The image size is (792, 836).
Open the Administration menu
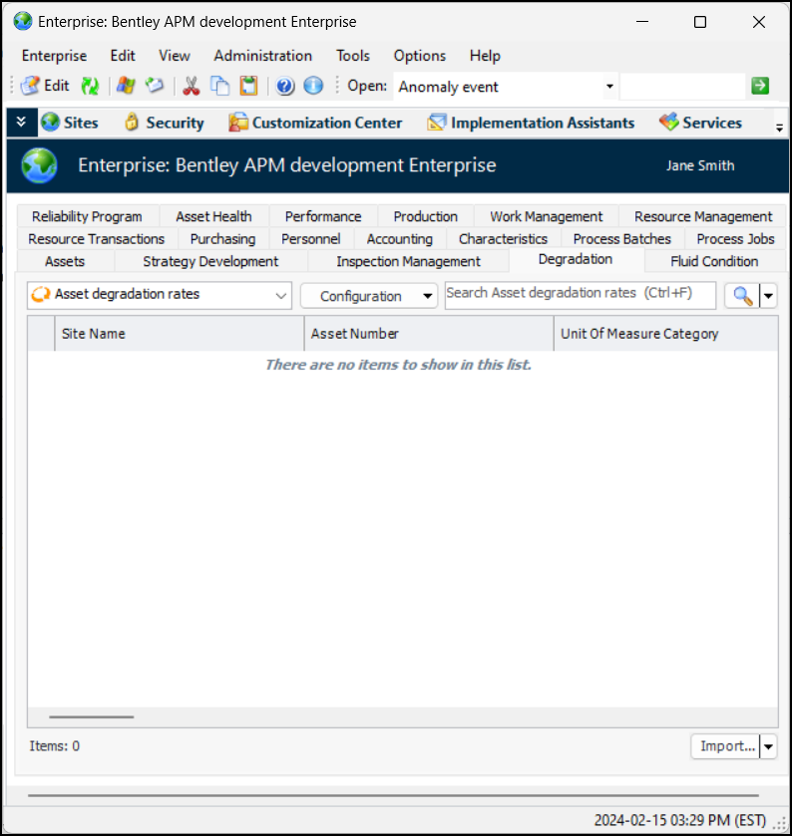tap(263, 56)
